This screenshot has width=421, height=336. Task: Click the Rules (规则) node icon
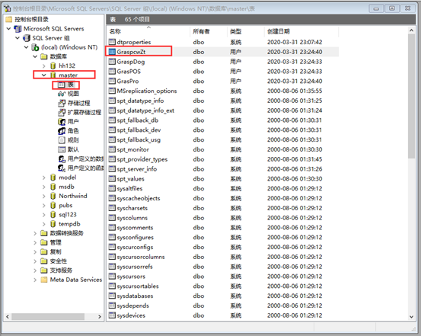pyautogui.click(x=62, y=140)
